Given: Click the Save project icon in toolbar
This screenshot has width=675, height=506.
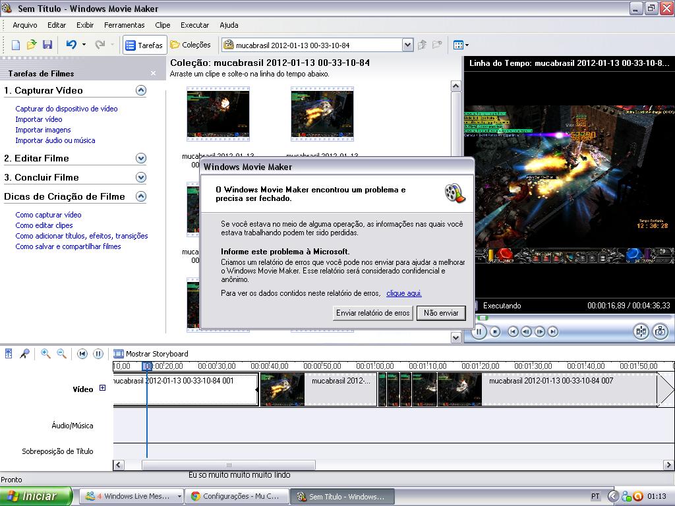Looking at the screenshot, I should (x=47, y=45).
